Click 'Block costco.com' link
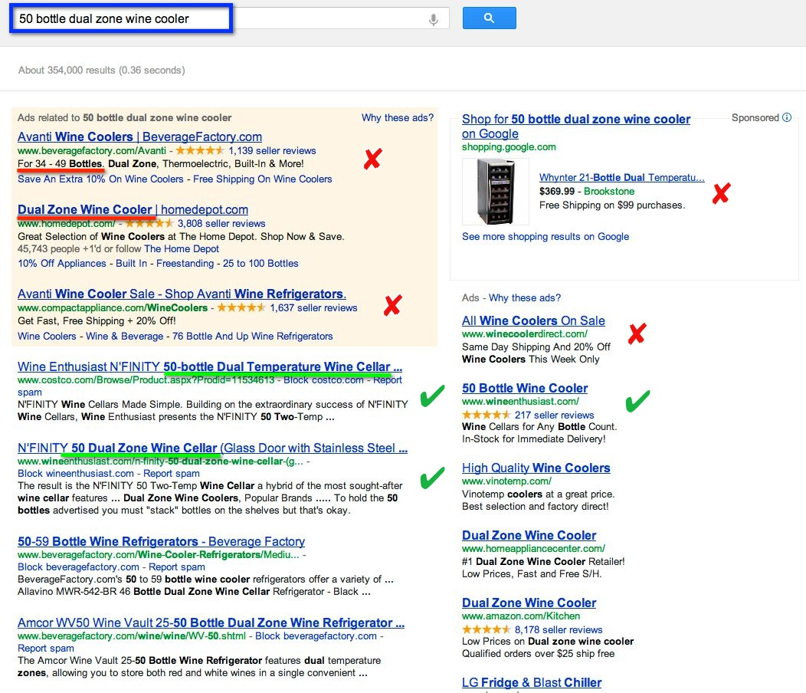Screen dimensions: 806x693 click(323, 380)
